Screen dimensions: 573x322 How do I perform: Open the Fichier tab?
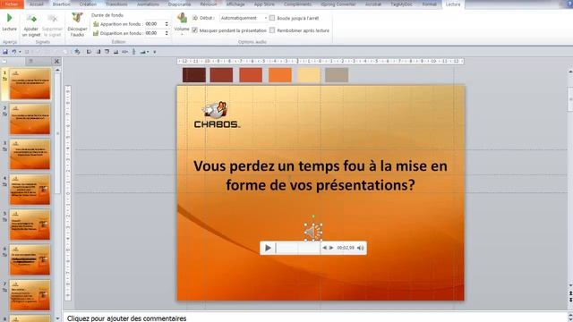coord(12,4)
